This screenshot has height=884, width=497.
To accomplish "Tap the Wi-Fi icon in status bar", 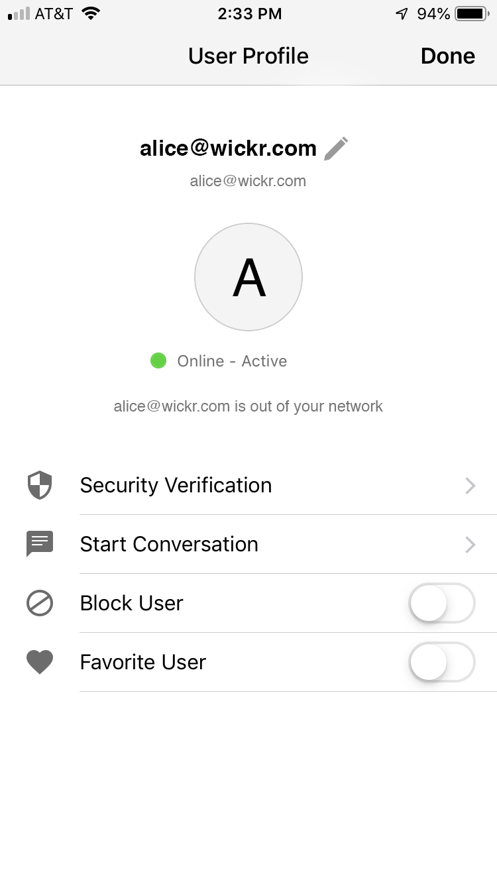I will pos(91,13).
